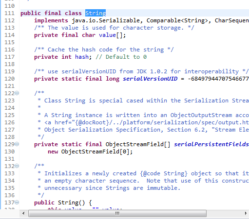Collapse the comment fold at line 122

(17, 93)
